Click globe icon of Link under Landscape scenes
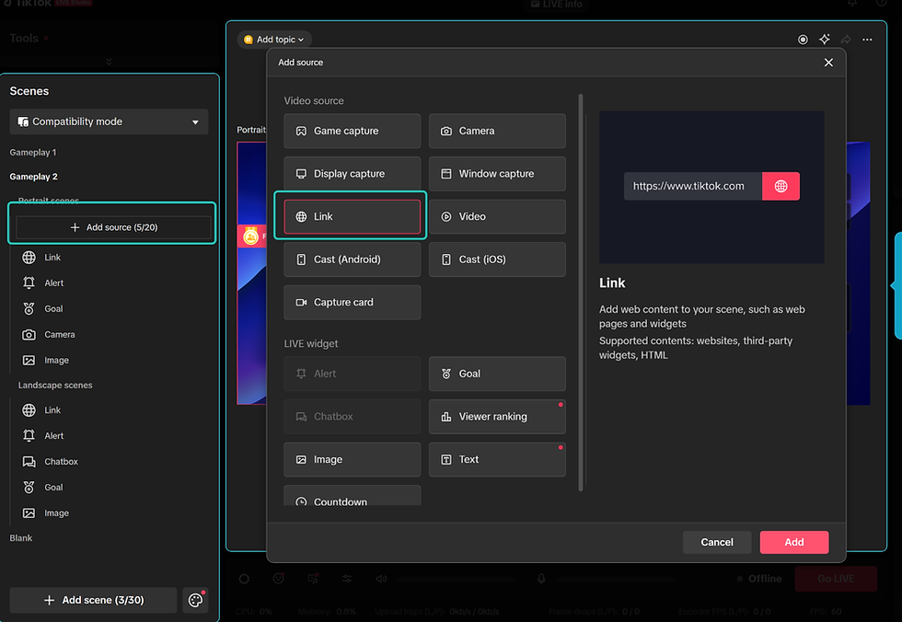902x622 pixels. coord(29,410)
